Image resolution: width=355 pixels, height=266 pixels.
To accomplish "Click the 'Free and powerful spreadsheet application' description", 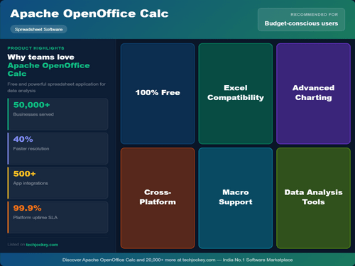I will (56, 87).
